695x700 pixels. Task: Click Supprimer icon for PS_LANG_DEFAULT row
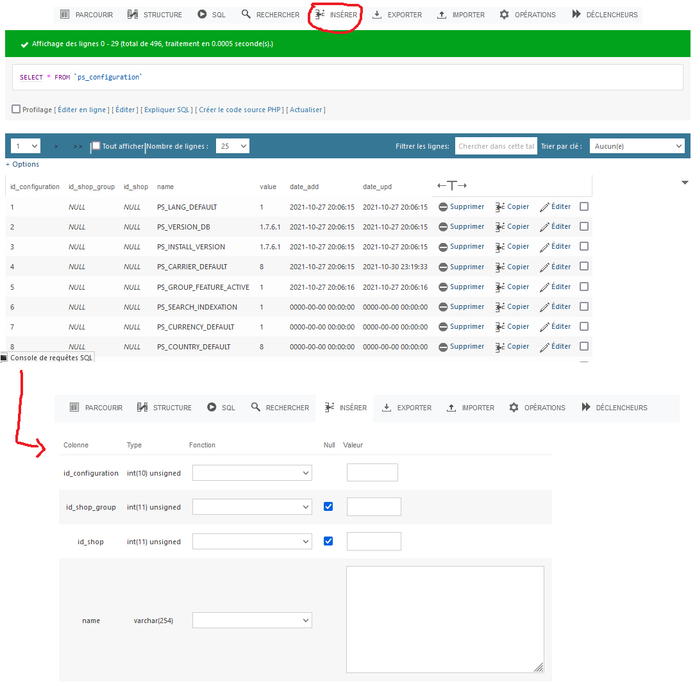click(443, 207)
